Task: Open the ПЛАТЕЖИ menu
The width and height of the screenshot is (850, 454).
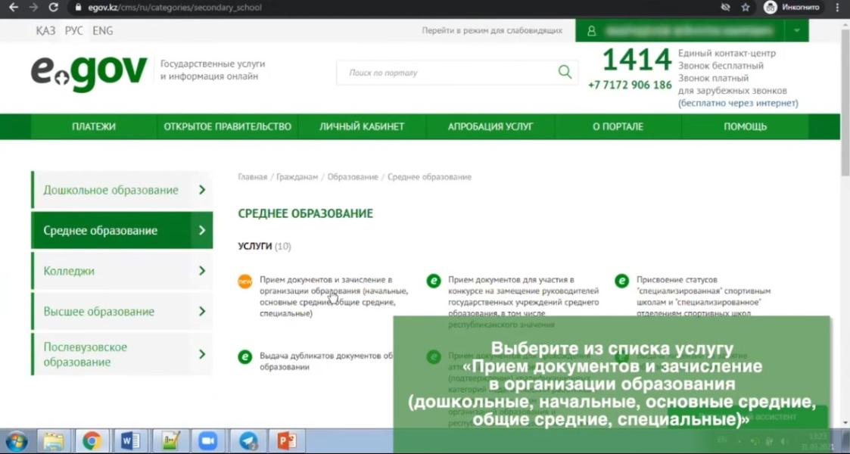Action: (x=93, y=127)
